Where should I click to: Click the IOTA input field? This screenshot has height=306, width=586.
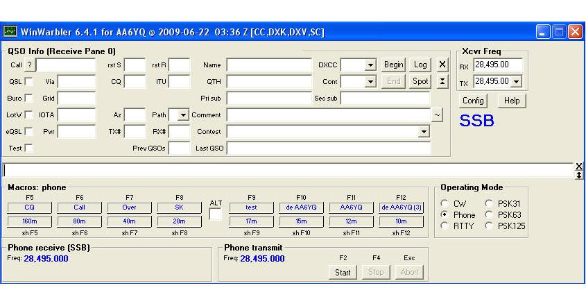pos(76,115)
